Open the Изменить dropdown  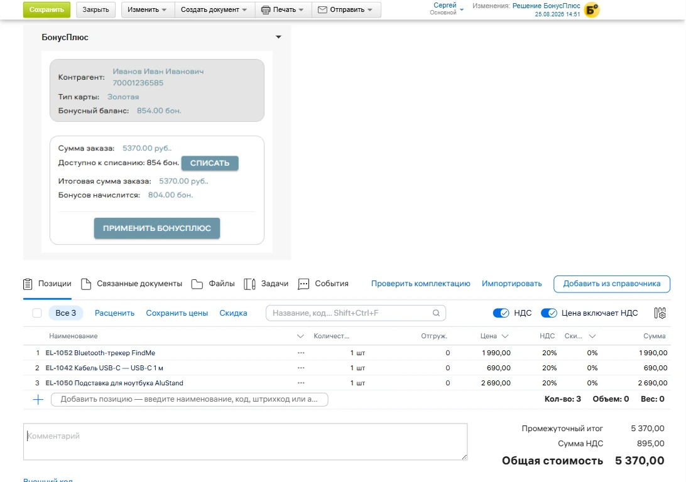146,9
